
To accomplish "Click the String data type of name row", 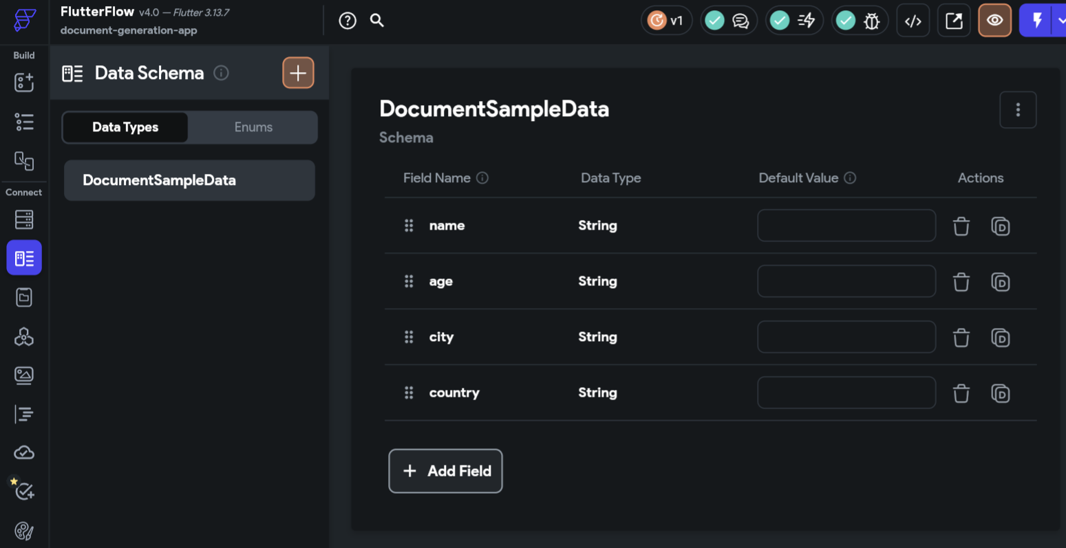I will 597,226.
